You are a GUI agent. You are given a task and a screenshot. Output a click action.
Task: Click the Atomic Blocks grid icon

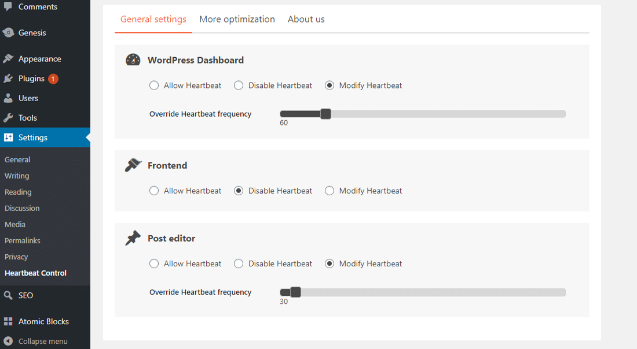8,322
